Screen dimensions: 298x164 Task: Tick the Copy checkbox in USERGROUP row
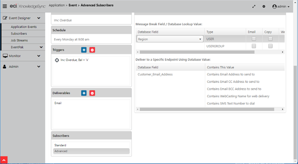pyautogui.click(x=270, y=46)
